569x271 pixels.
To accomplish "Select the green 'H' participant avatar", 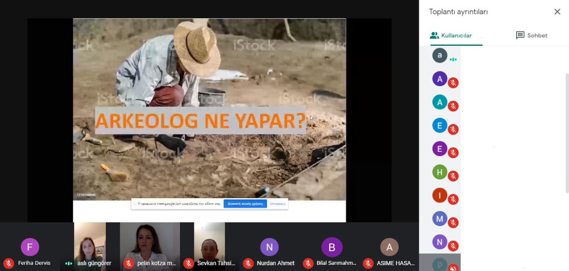I will 440,172.
